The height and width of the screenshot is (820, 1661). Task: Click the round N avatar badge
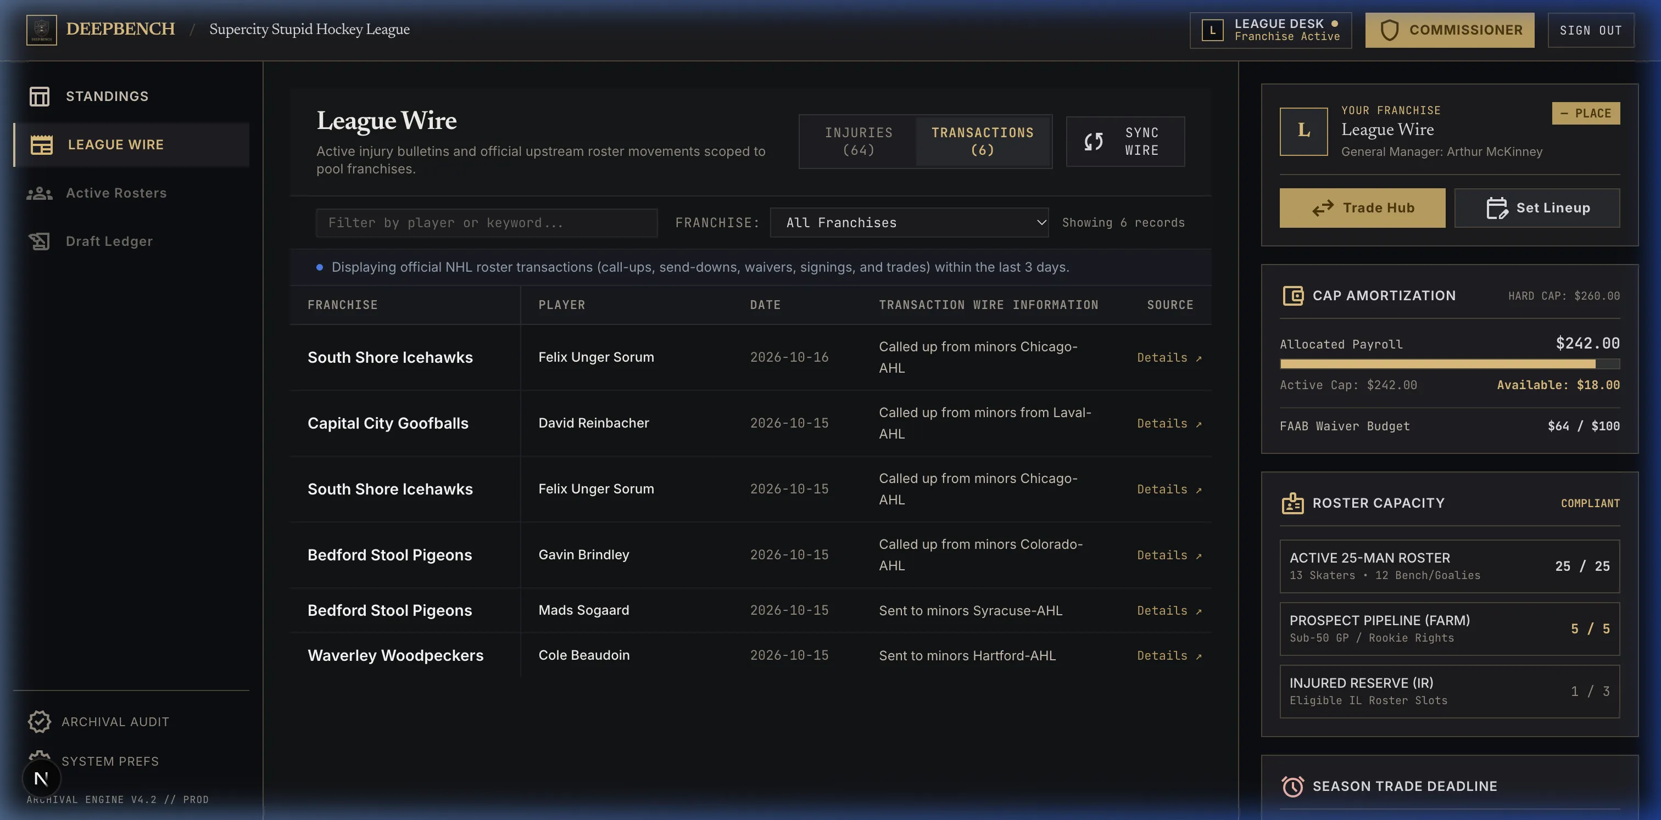click(x=41, y=778)
